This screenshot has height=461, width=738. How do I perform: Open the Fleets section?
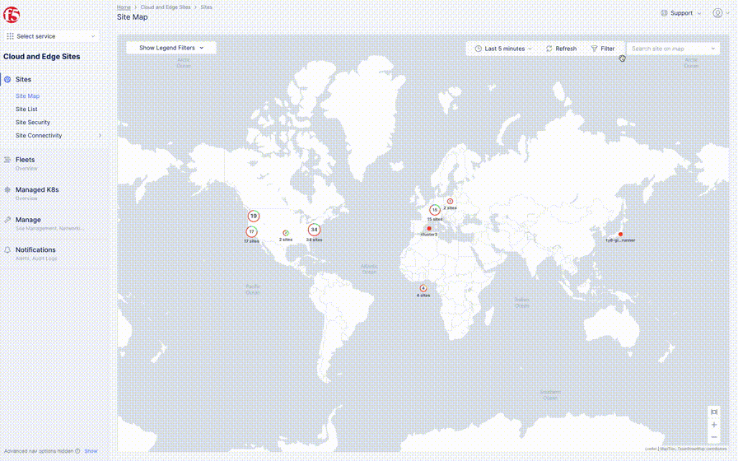point(25,160)
